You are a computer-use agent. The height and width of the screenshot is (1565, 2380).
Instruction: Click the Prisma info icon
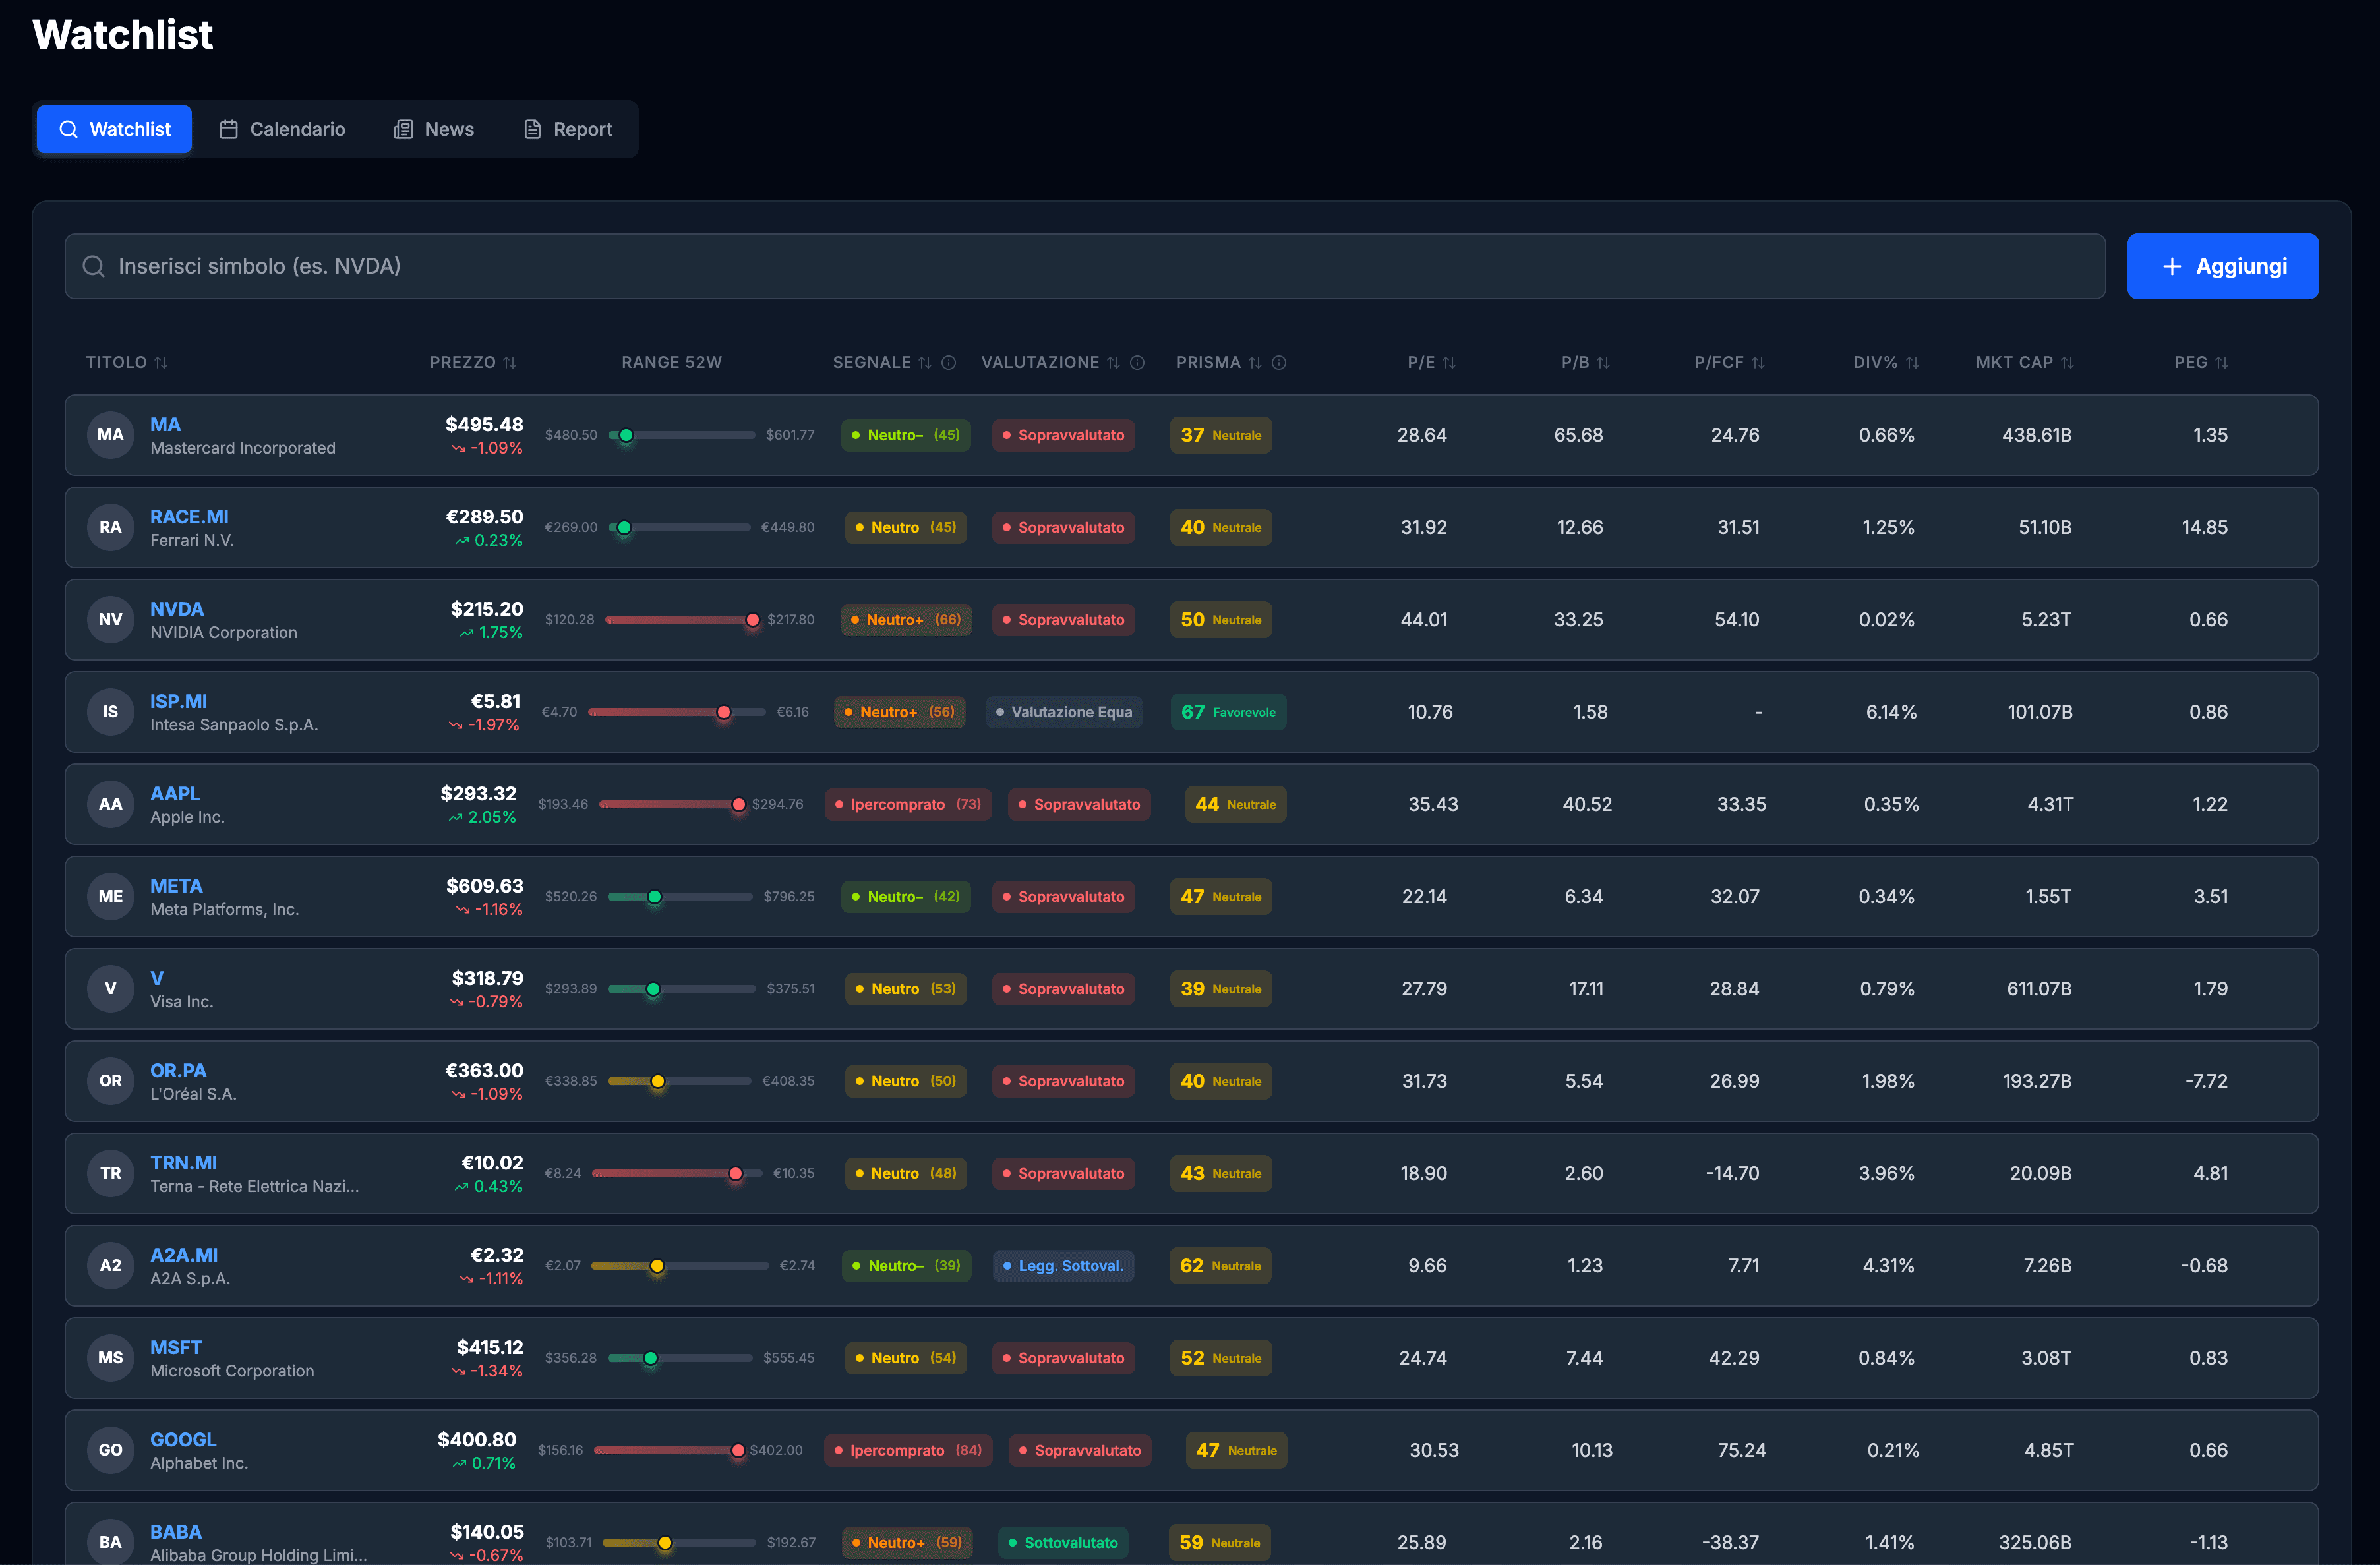(1279, 362)
